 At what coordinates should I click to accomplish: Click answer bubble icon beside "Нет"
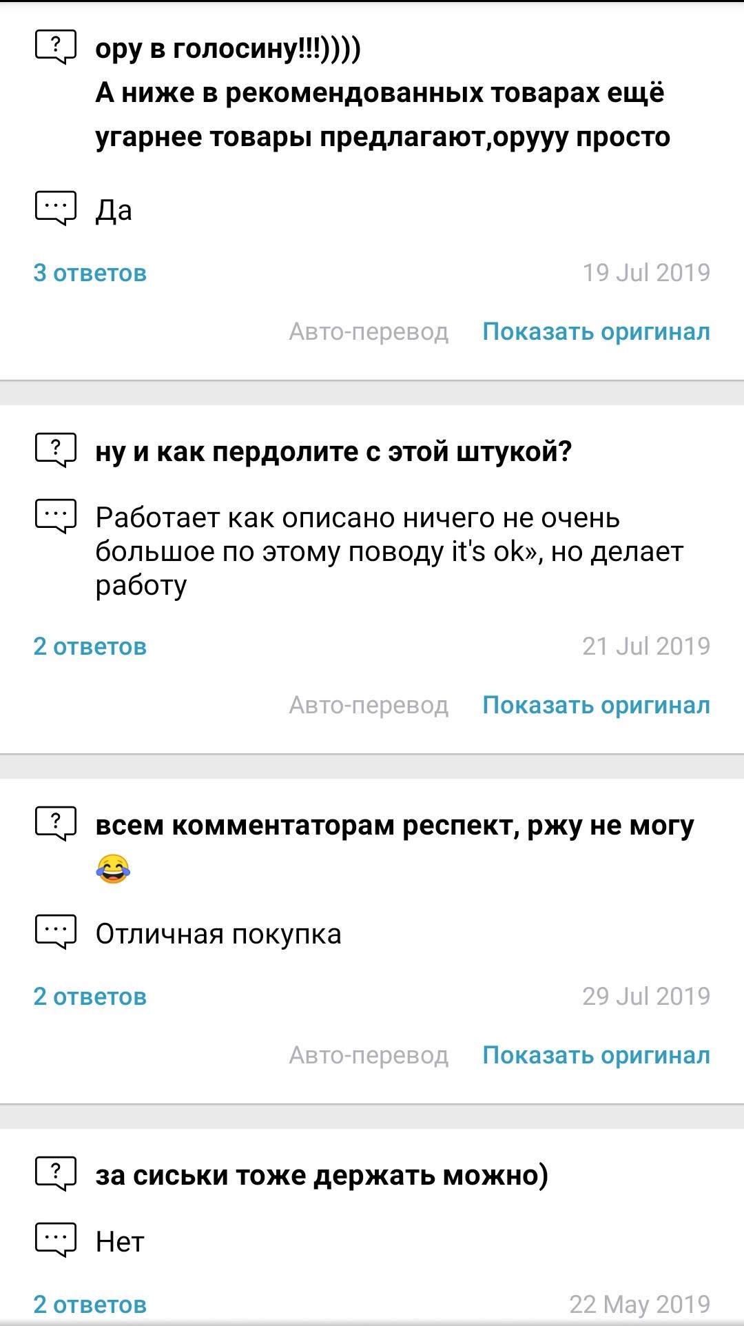[x=55, y=1241]
